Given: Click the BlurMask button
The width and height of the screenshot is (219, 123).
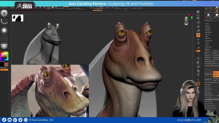Looking at the screenshot, I should [x=208, y=55].
